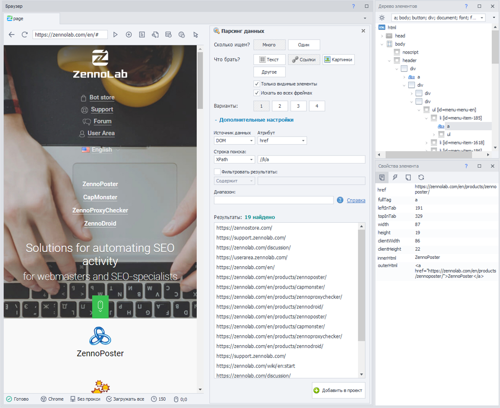Toggle 'Только видимые элементы' checkbox
500x408 pixels.
(257, 84)
